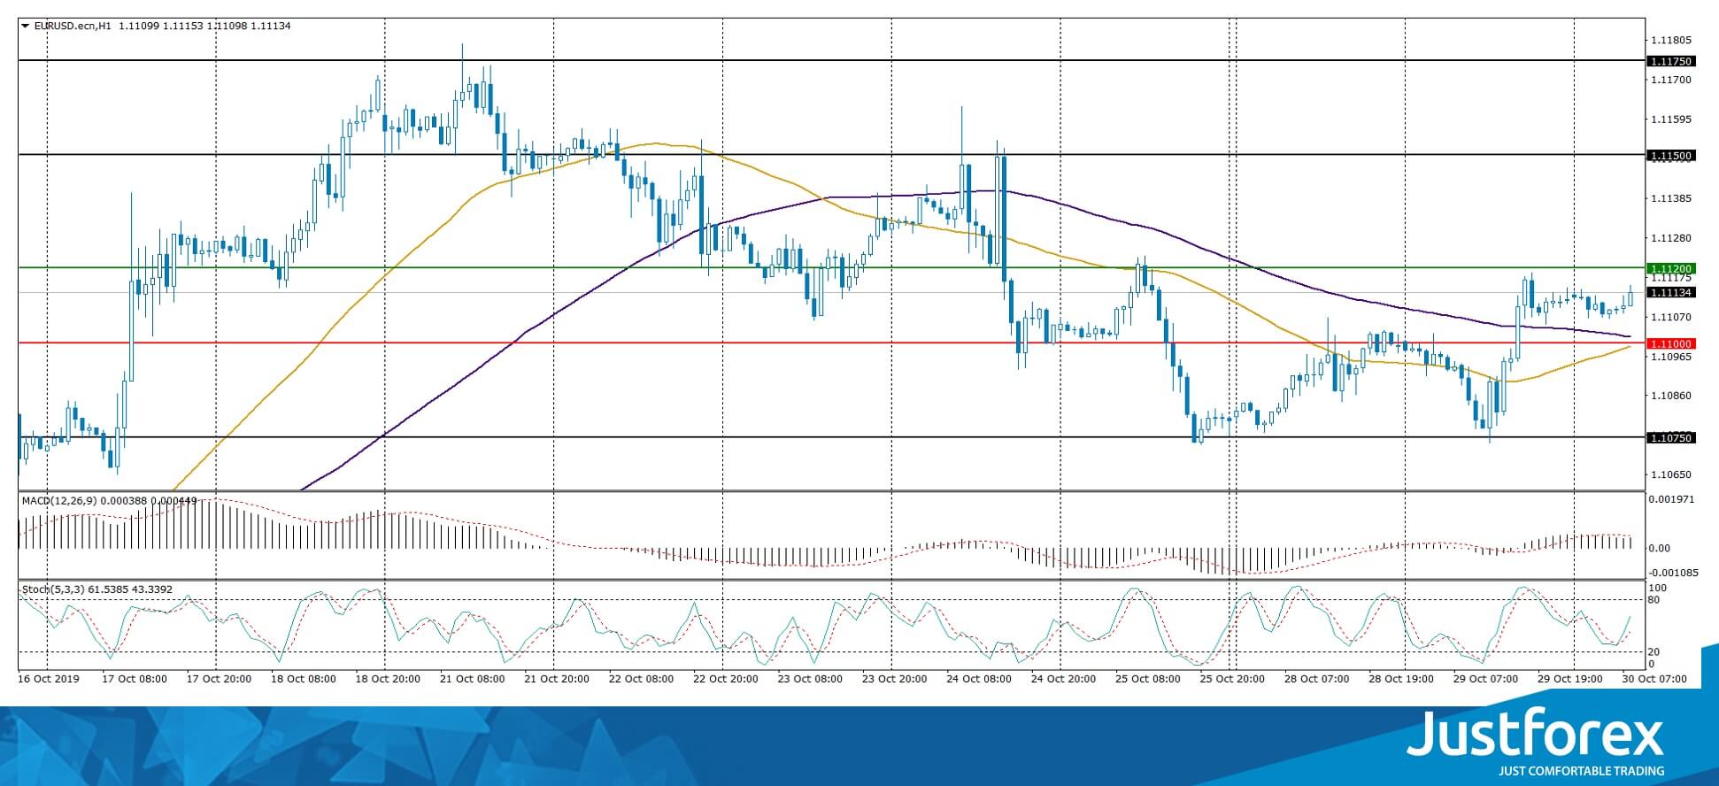Click the current price tag 1.11134
The width and height of the screenshot is (1719, 786).
1669,292
